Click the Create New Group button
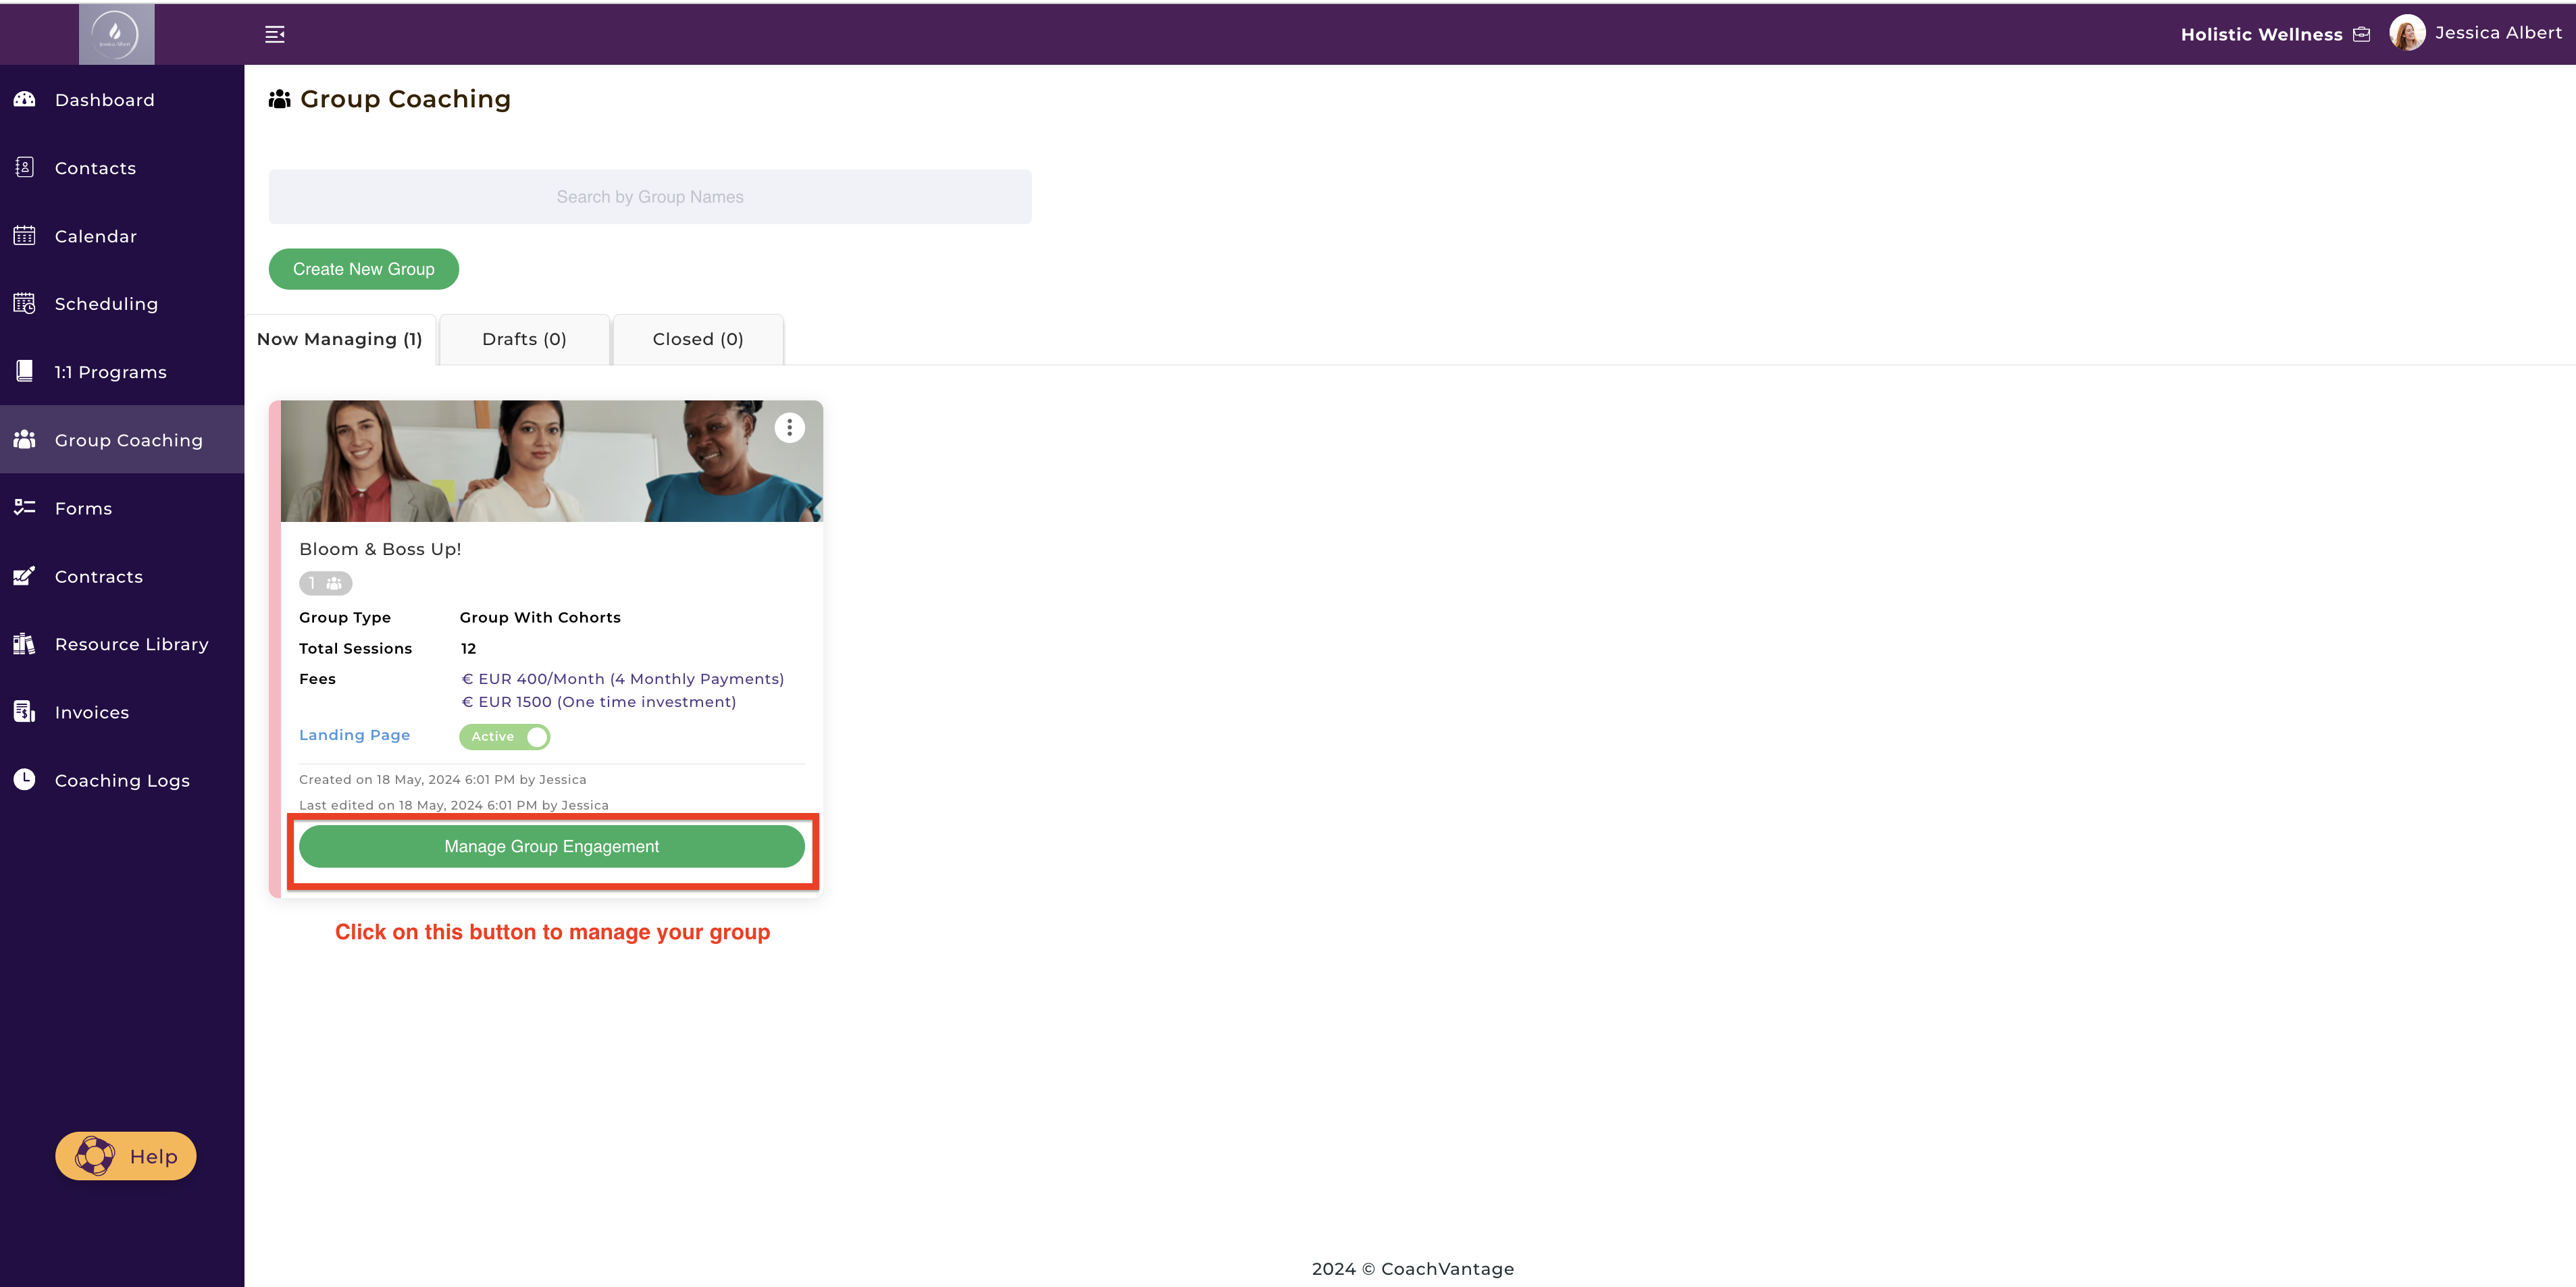The height and width of the screenshot is (1287, 2576). point(363,269)
